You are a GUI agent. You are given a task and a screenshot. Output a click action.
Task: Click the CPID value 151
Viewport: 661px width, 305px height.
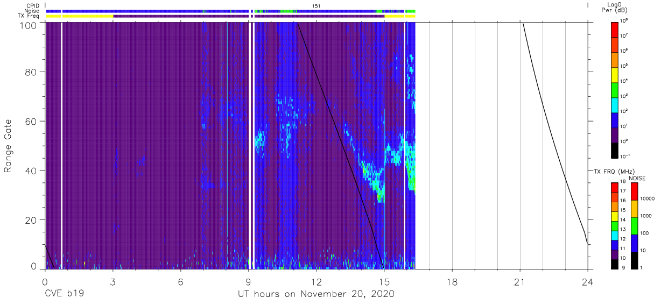(x=317, y=6)
